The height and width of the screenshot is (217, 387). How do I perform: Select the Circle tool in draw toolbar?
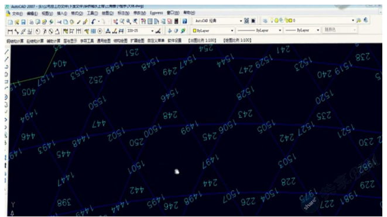6,97
